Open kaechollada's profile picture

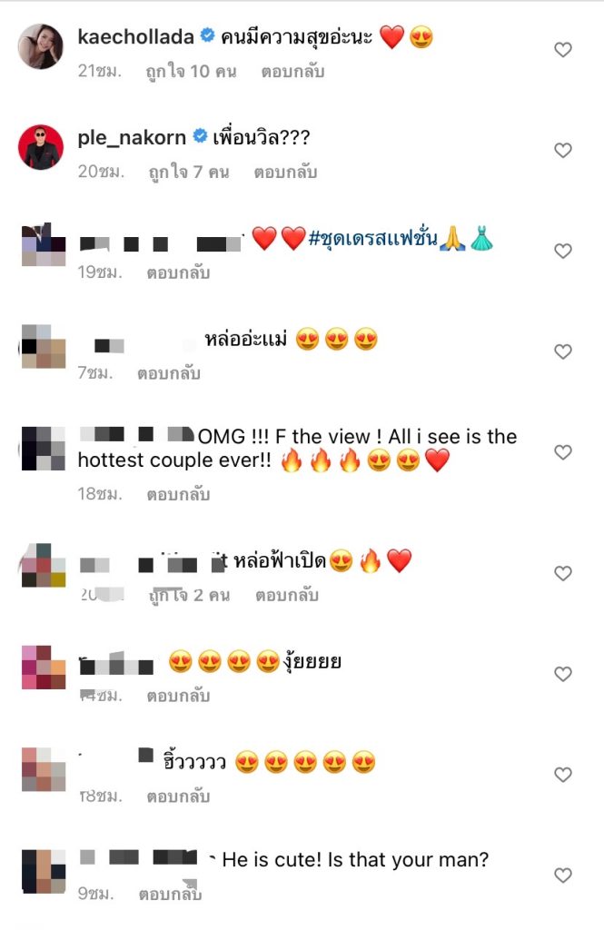[40, 46]
